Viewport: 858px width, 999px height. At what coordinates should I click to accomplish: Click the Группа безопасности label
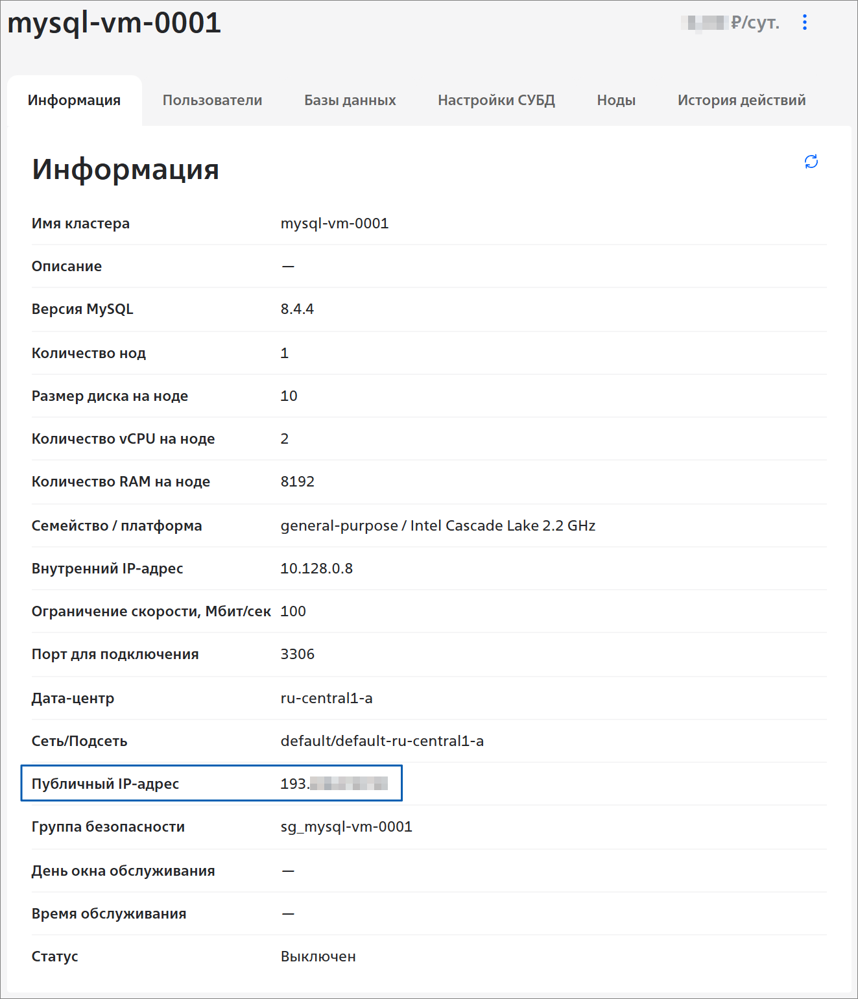[108, 826]
